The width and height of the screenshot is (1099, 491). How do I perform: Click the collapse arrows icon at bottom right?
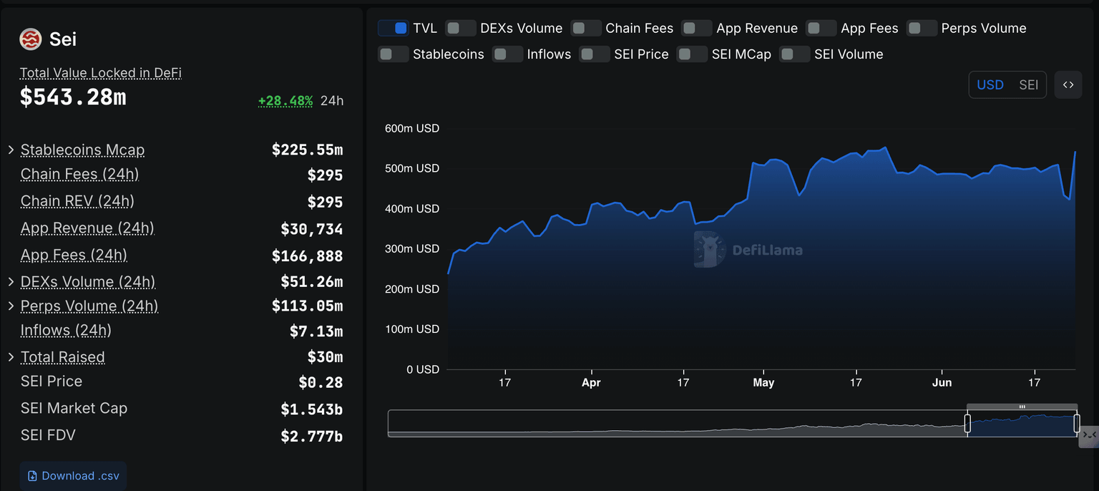1088,435
